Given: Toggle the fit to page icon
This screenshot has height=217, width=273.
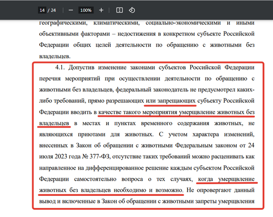Looking at the screenshot, I should pyautogui.click(x=120, y=10).
